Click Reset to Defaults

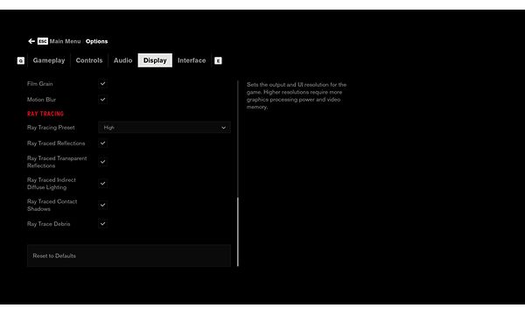(x=129, y=255)
